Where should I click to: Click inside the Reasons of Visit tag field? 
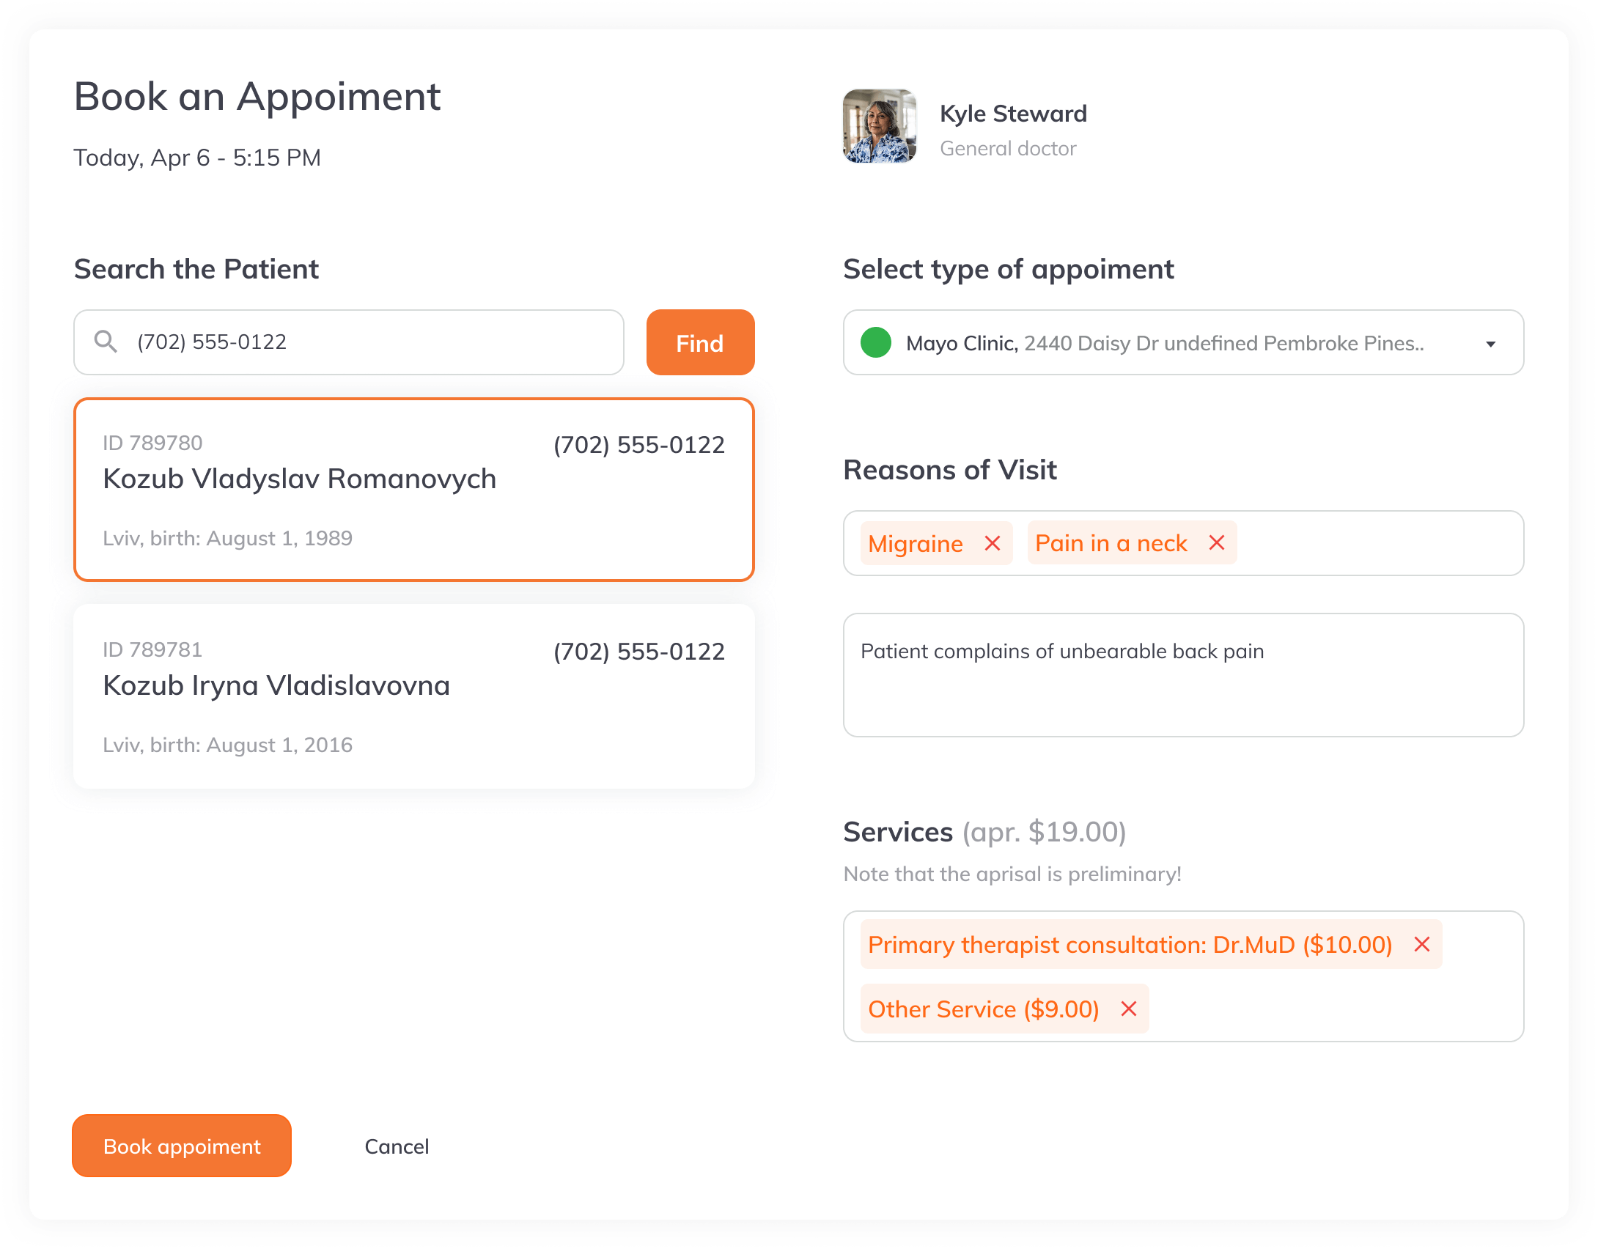(1378, 543)
